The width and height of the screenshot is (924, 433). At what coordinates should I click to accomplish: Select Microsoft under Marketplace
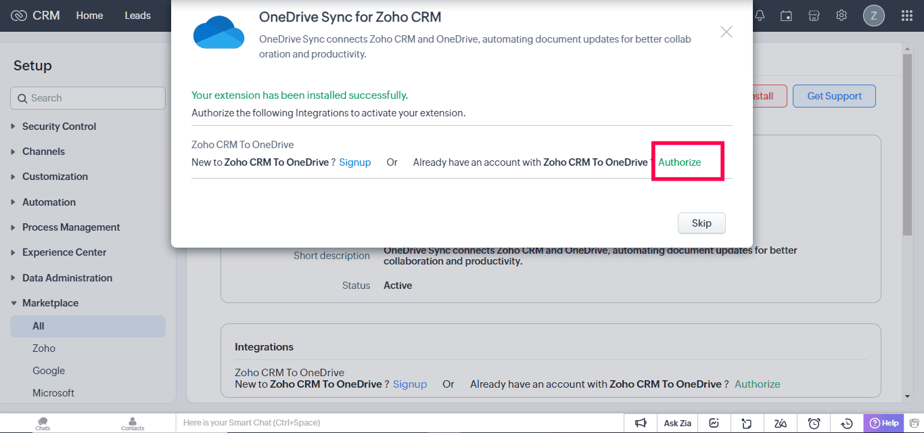53,393
